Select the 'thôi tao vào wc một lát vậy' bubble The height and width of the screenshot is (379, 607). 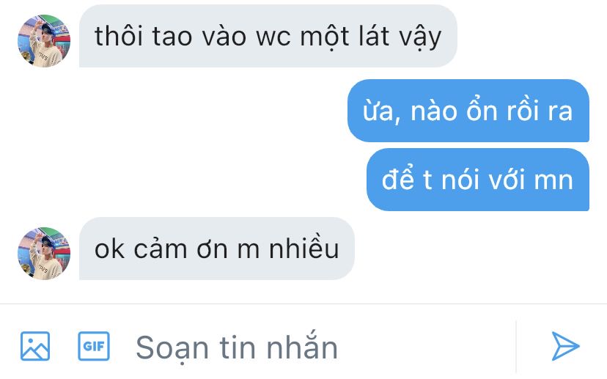coord(268,36)
